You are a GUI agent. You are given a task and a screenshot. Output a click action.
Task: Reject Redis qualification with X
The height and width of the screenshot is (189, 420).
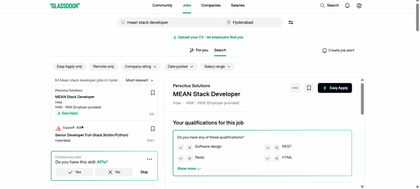coord(189,159)
